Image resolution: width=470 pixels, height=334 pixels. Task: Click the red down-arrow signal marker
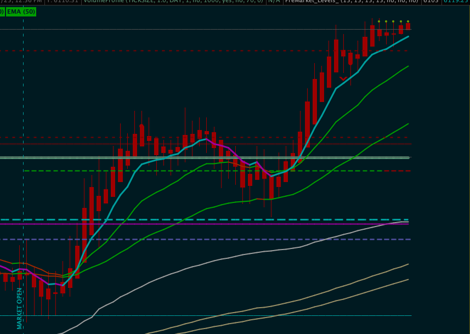click(343, 79)
